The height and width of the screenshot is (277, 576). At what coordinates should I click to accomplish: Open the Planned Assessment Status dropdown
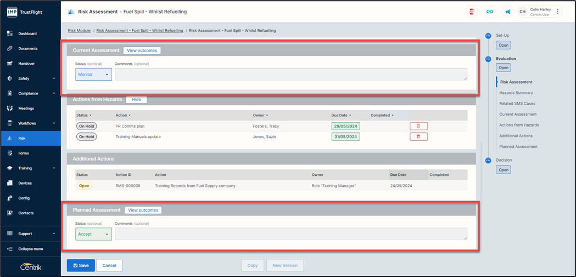pos(93,234)
